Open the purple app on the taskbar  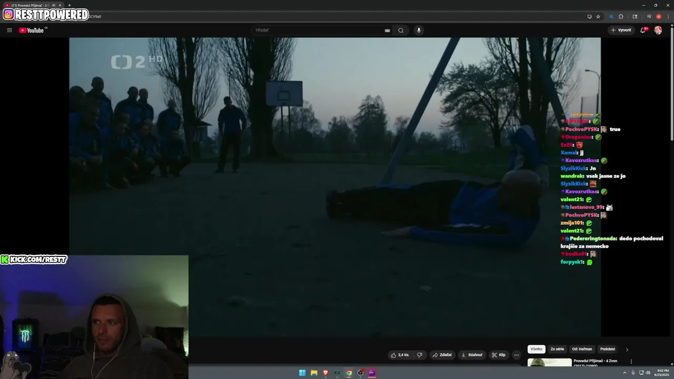(x=372, y=373)
